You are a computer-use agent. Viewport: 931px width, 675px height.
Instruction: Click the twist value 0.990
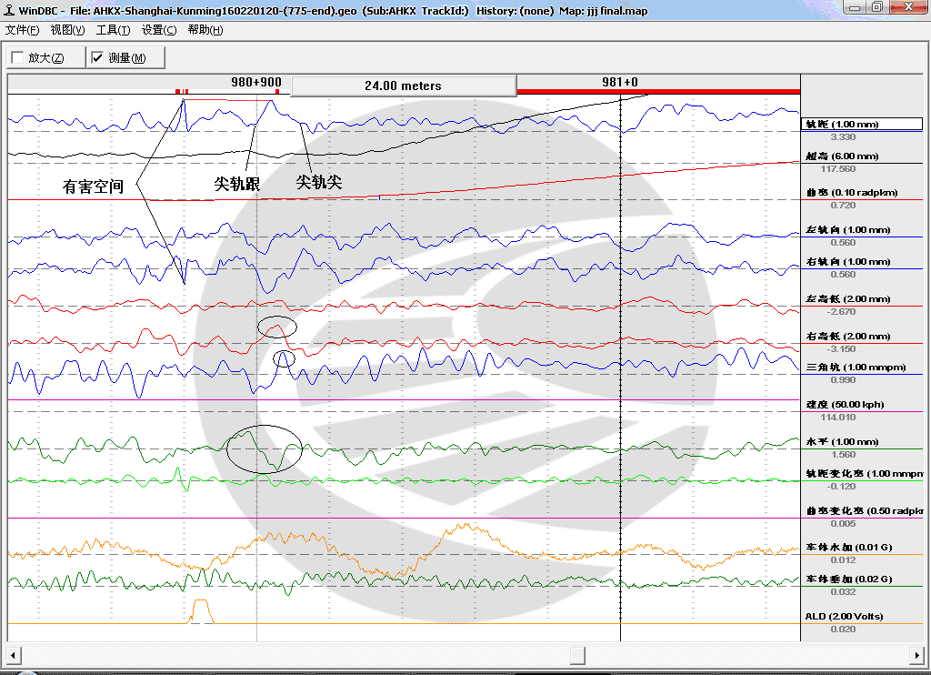point(843,379)
